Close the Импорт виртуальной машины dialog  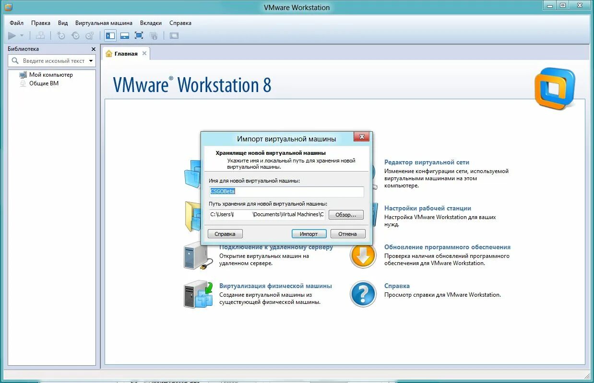[x=361, y=137]
